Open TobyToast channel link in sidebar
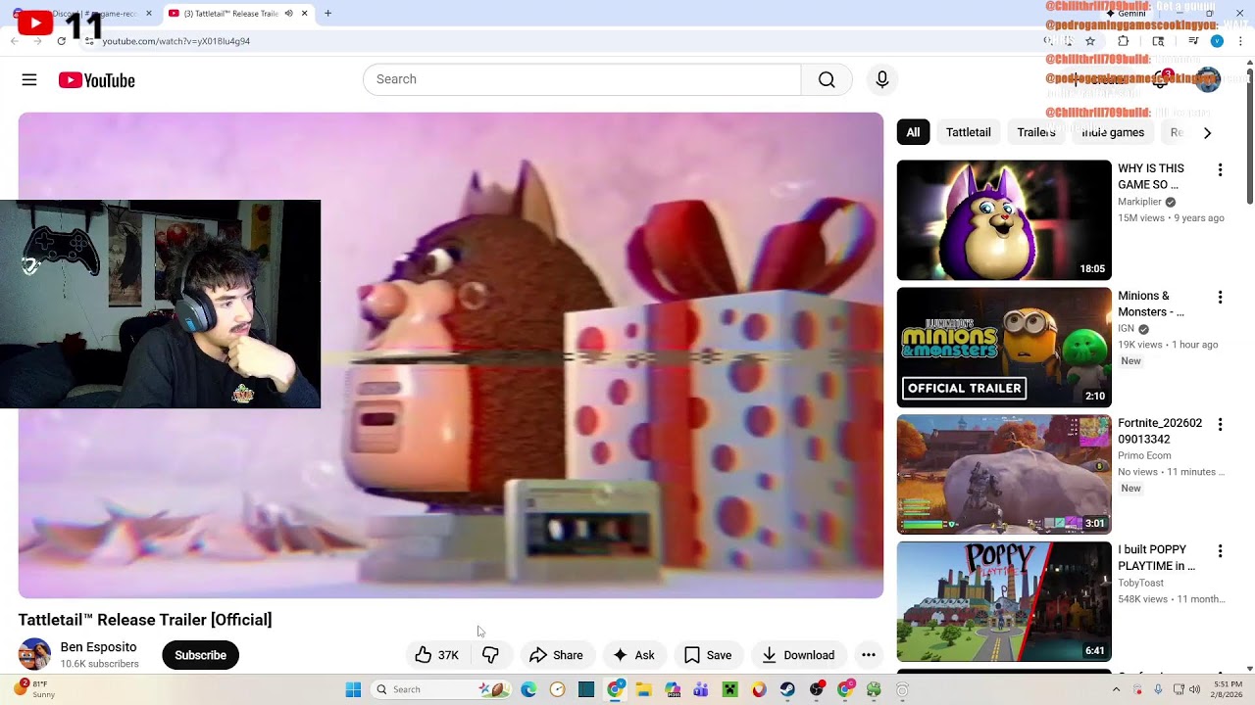Image resolution: width=1255 pixels, height=705 pixels. pyautogui.click(x=1141, y=583)
